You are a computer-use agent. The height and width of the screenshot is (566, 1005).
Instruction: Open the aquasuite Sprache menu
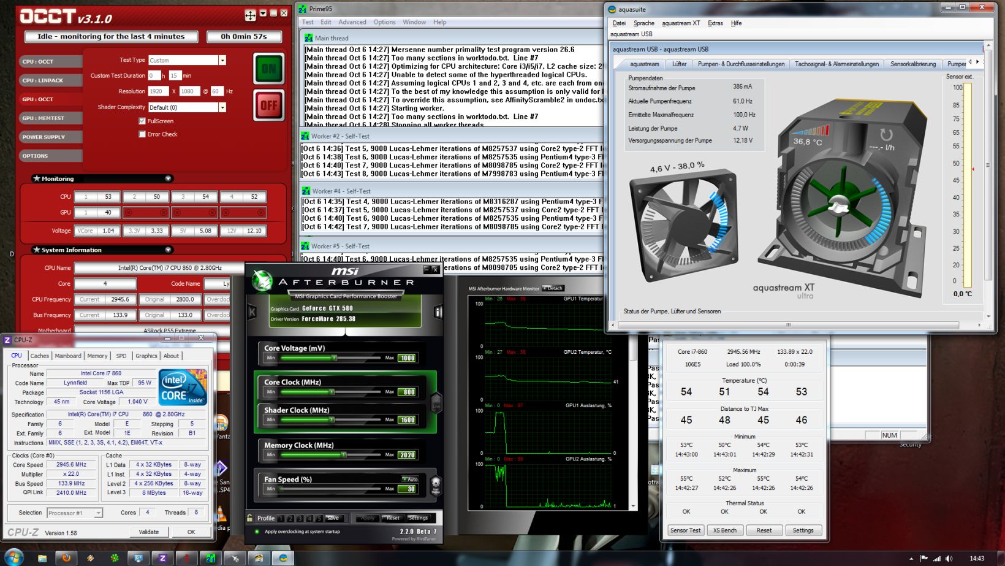[644, 23]
